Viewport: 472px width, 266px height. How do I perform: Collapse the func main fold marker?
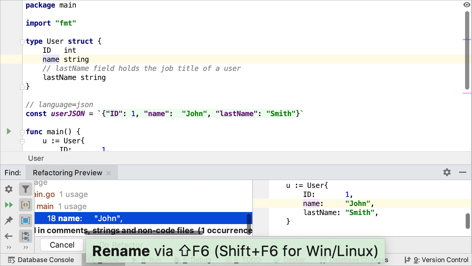(x=22, y=132)
